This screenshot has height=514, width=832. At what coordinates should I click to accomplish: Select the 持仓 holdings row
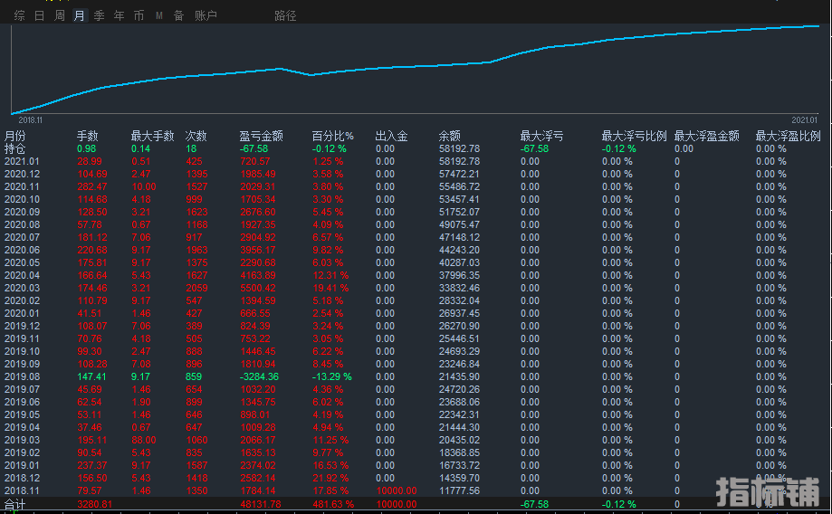416,149
